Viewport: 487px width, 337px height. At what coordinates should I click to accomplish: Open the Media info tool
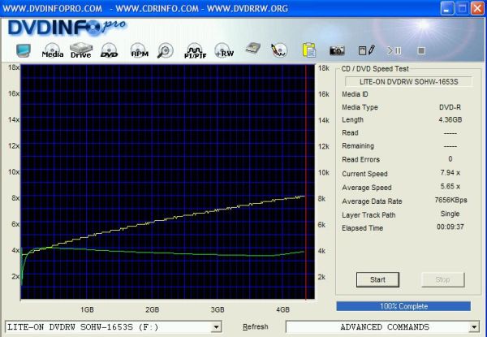[x=53, y=50]
